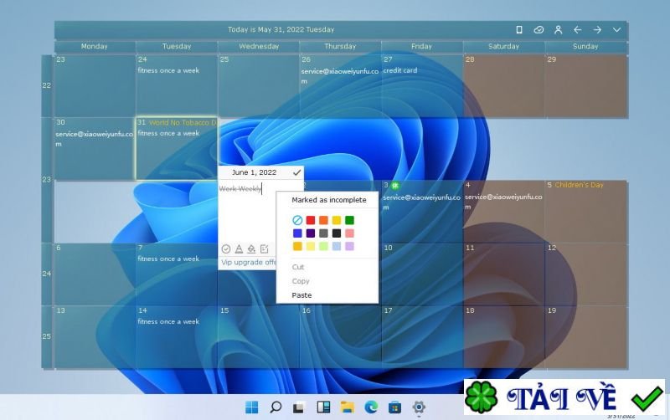Open the fitness once a week entry on 24
The image size is (670, 420).
tap(168, 70)
